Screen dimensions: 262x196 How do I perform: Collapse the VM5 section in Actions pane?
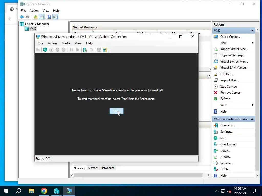[x=252, y=31]
